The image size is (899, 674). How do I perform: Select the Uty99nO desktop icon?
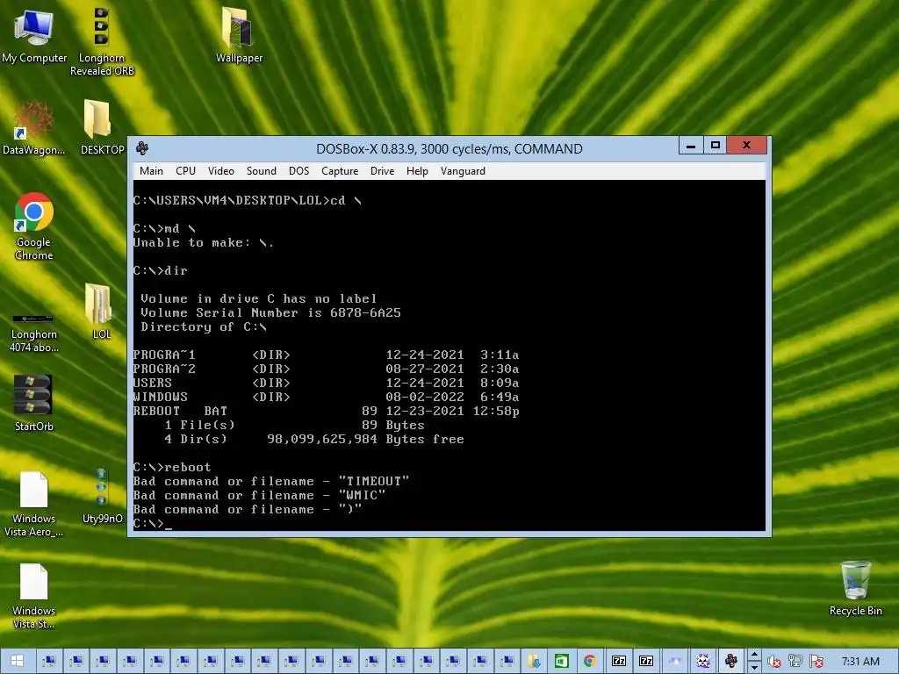click(102, 496)
